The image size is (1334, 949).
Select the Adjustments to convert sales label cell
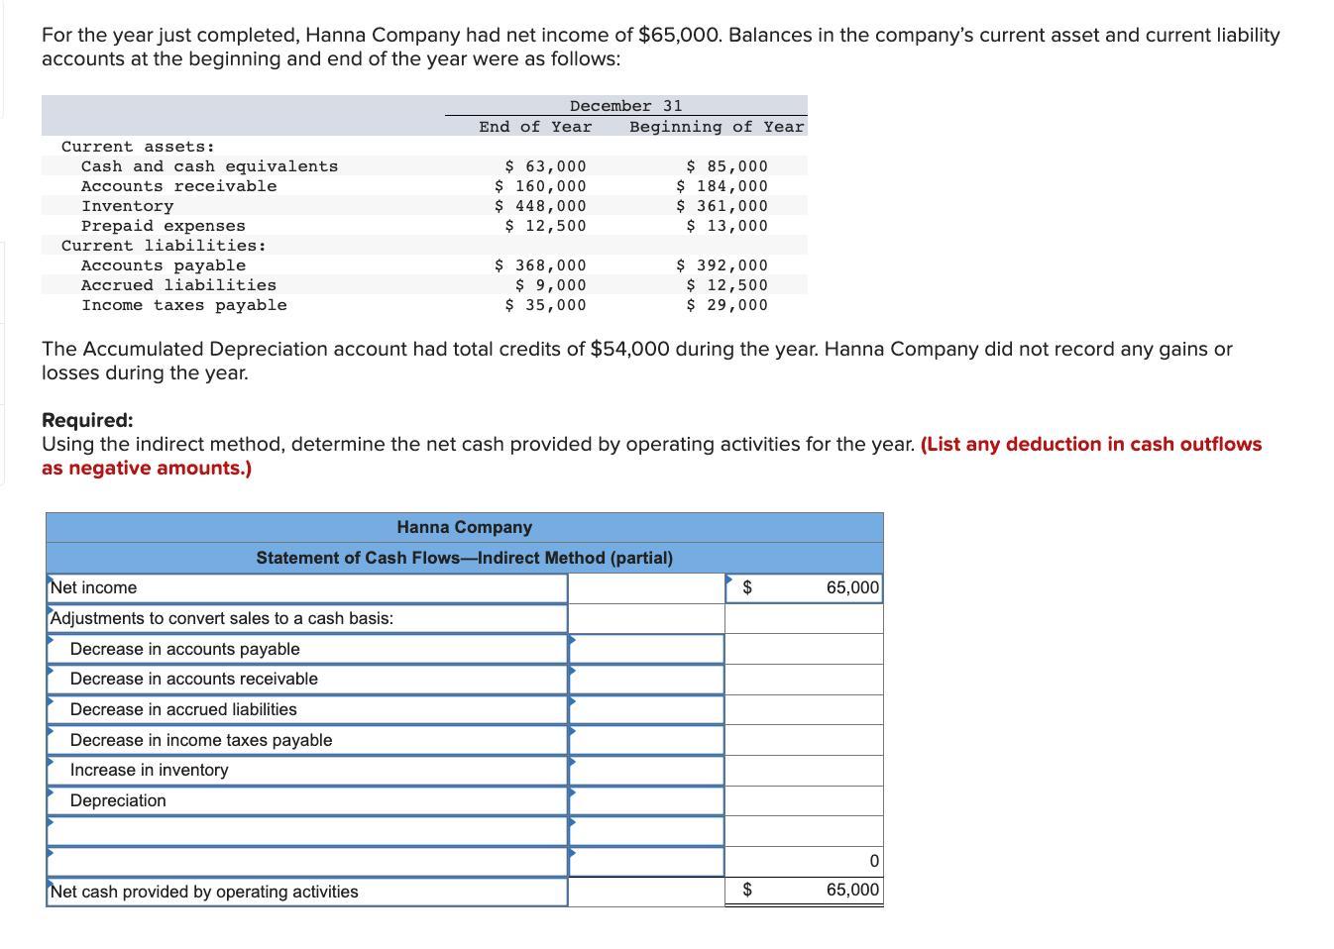point(307,618)
